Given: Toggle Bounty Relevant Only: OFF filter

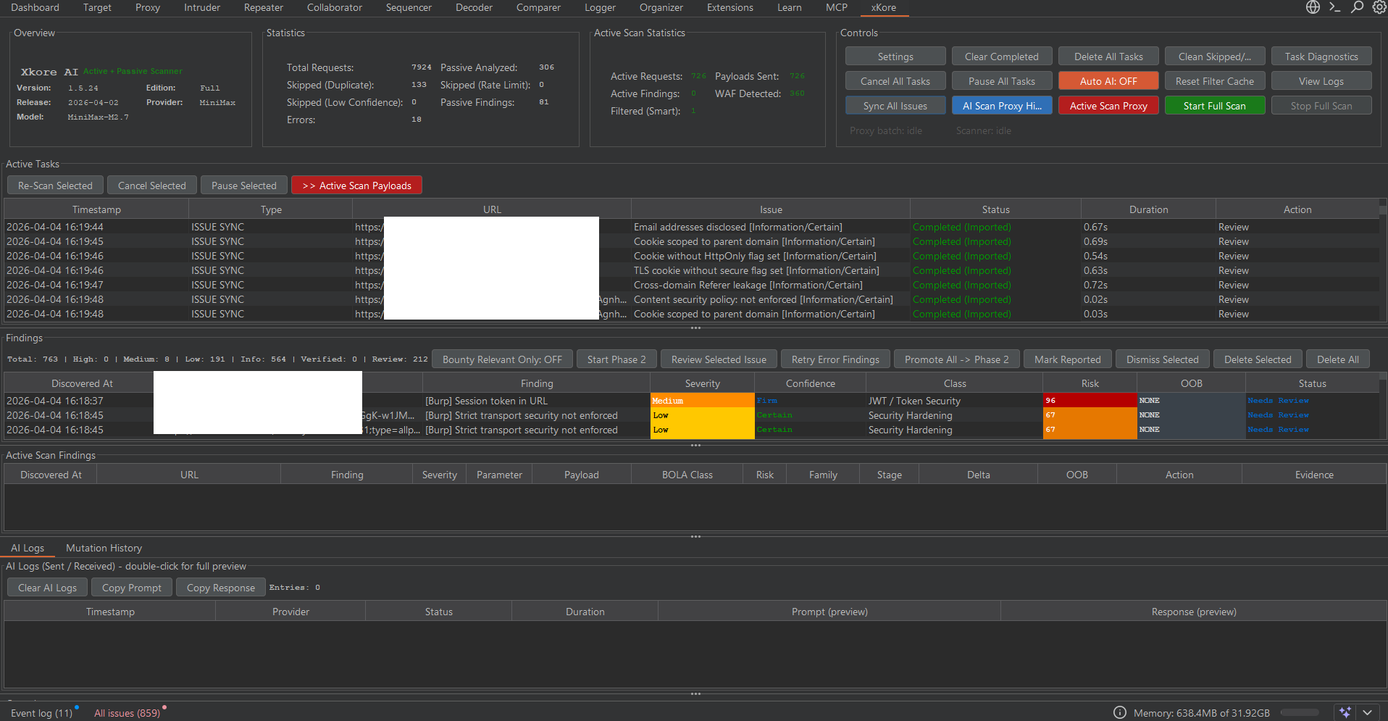Looking at the screenshot, I should coord(502,359).
